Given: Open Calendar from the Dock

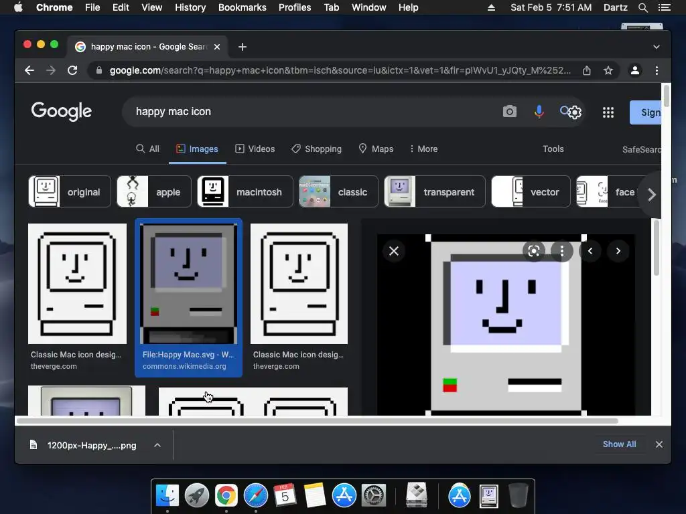Looking at the screenshot, I should [285, 495].
